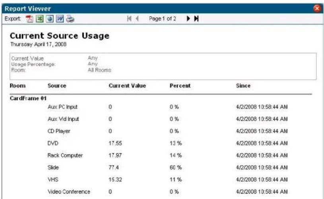This screenshot has width=324, height=199.
Task: Jump to the last page
Action: tap(196, 19)
